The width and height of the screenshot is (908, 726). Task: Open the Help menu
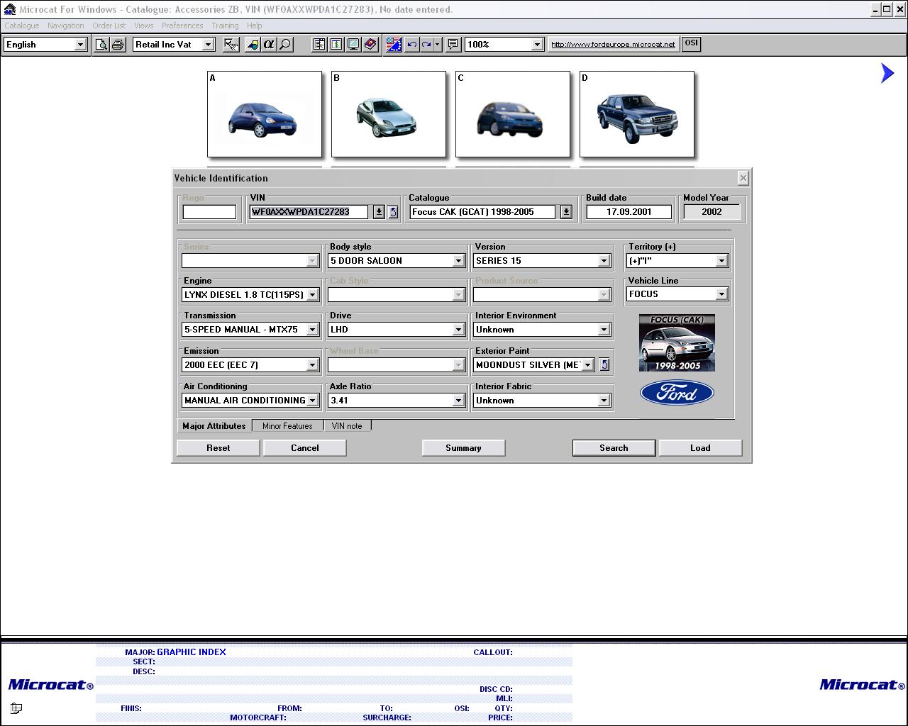click(255, 26)
